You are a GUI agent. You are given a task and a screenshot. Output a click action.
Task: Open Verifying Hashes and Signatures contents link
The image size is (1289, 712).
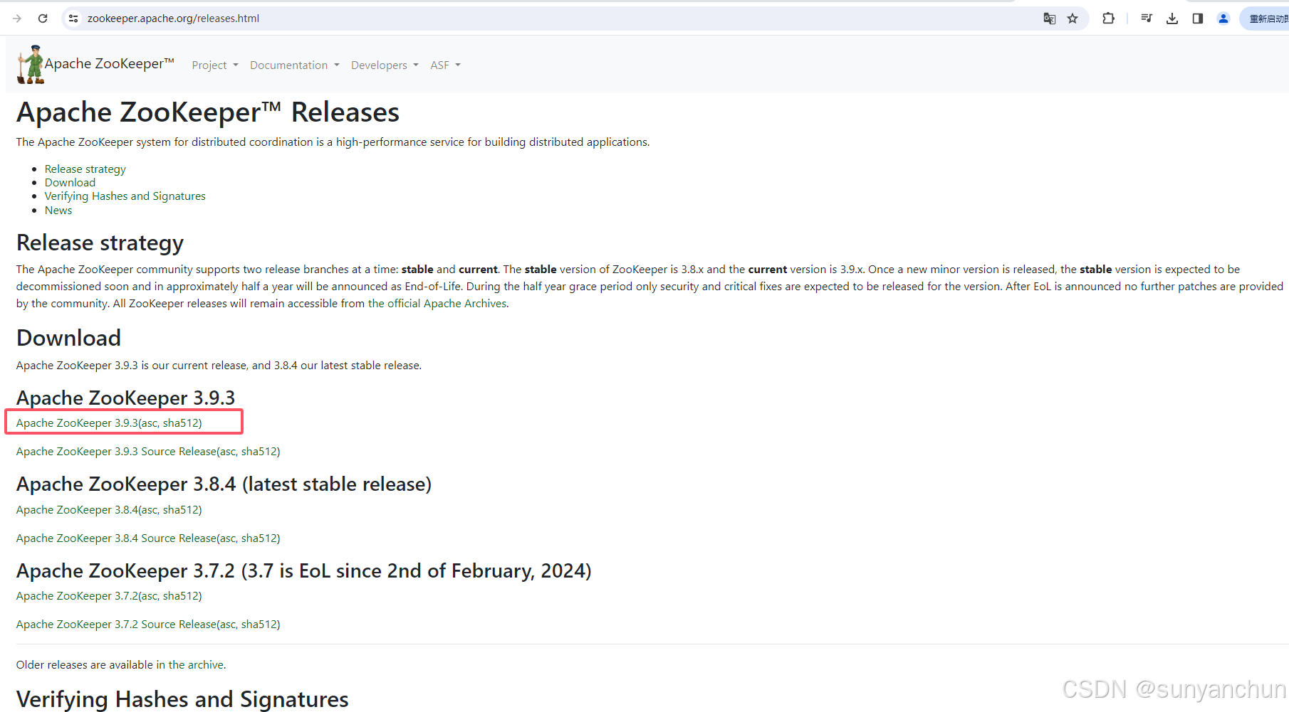(x=125, y=196)
